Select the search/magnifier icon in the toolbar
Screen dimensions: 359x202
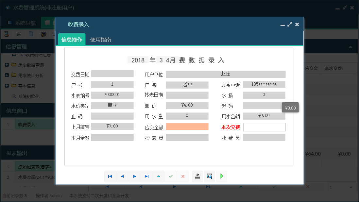(7, 34)
